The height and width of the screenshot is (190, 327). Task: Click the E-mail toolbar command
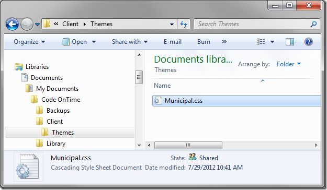pos(173,42)
